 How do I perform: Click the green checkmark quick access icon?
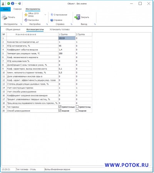8,3
